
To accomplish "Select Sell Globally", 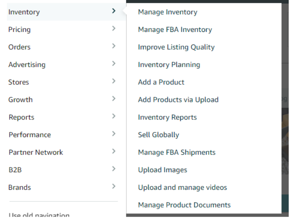I will click(159, 135).
